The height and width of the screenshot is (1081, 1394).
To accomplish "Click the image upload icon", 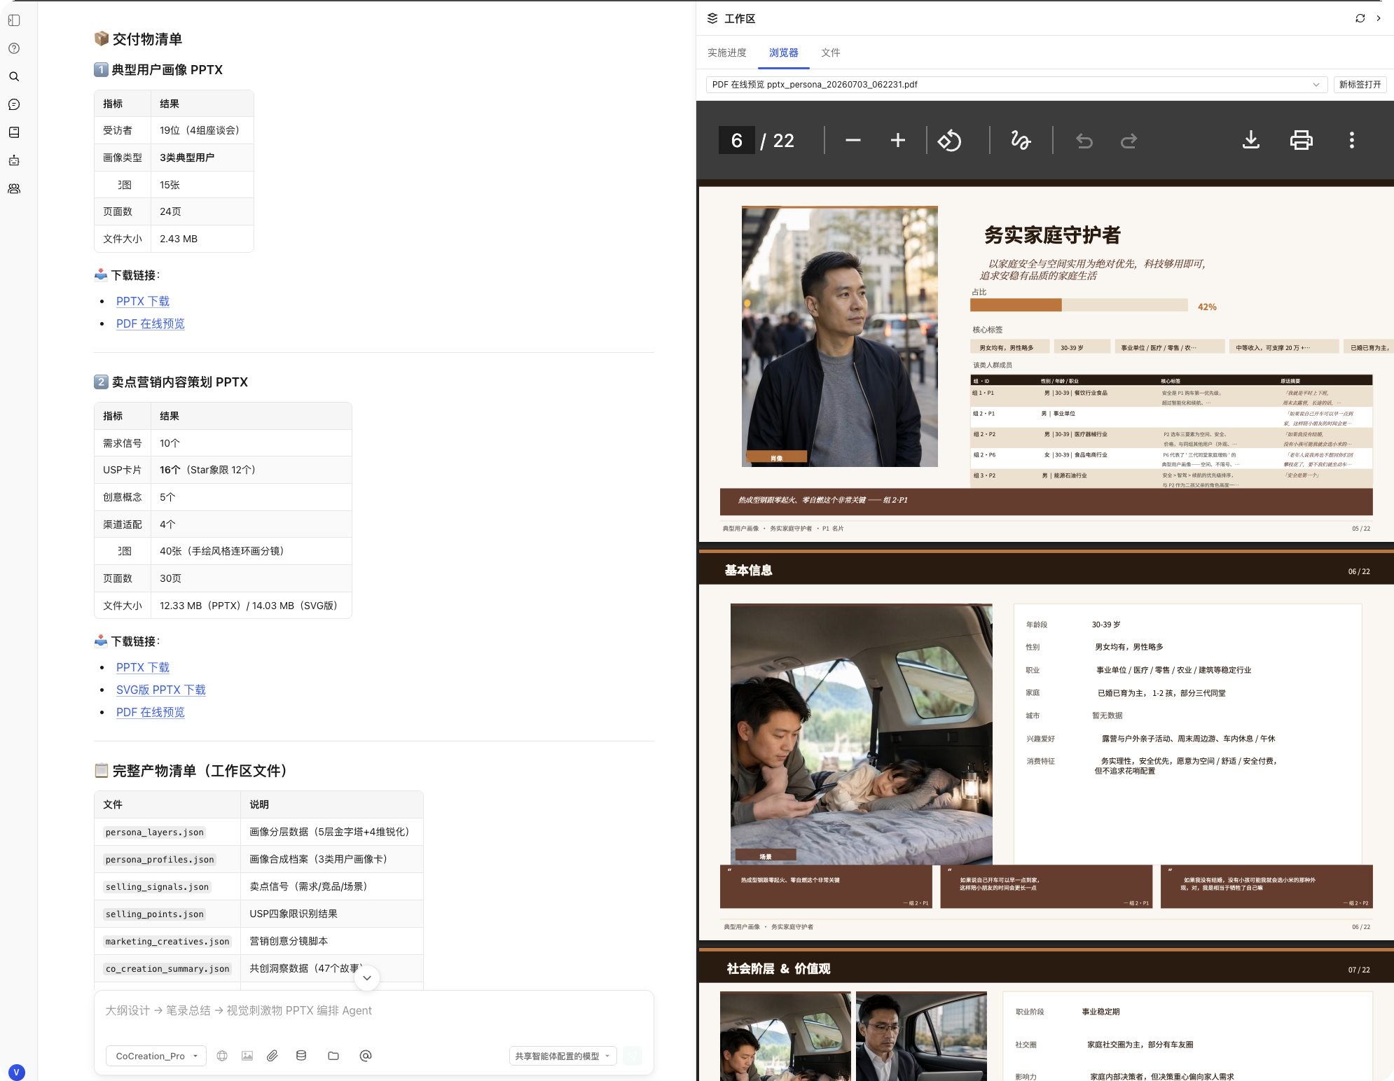I will [247, 1056].
